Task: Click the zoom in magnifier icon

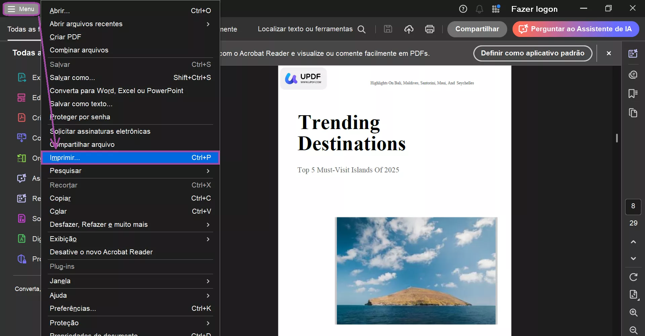Action: pyautogui.click(x=633, y=312)
